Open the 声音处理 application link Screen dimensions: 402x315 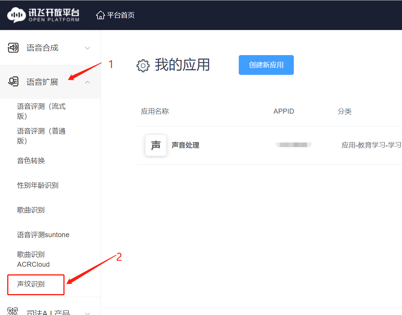(x=185, y=145)
